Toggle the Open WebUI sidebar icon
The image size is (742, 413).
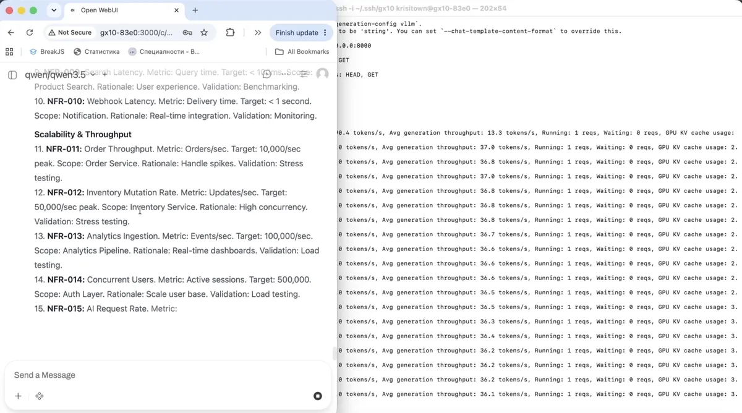(x=12, y=75)
